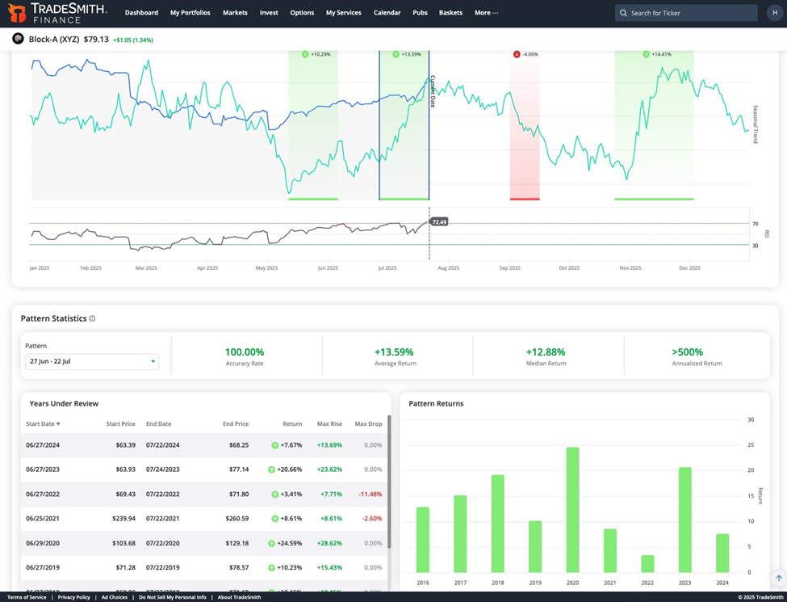Go to the Options menu item
787x602 pixels.
(302, 13)
